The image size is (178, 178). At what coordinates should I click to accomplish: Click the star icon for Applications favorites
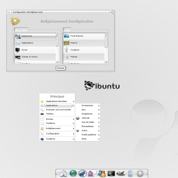42,101
